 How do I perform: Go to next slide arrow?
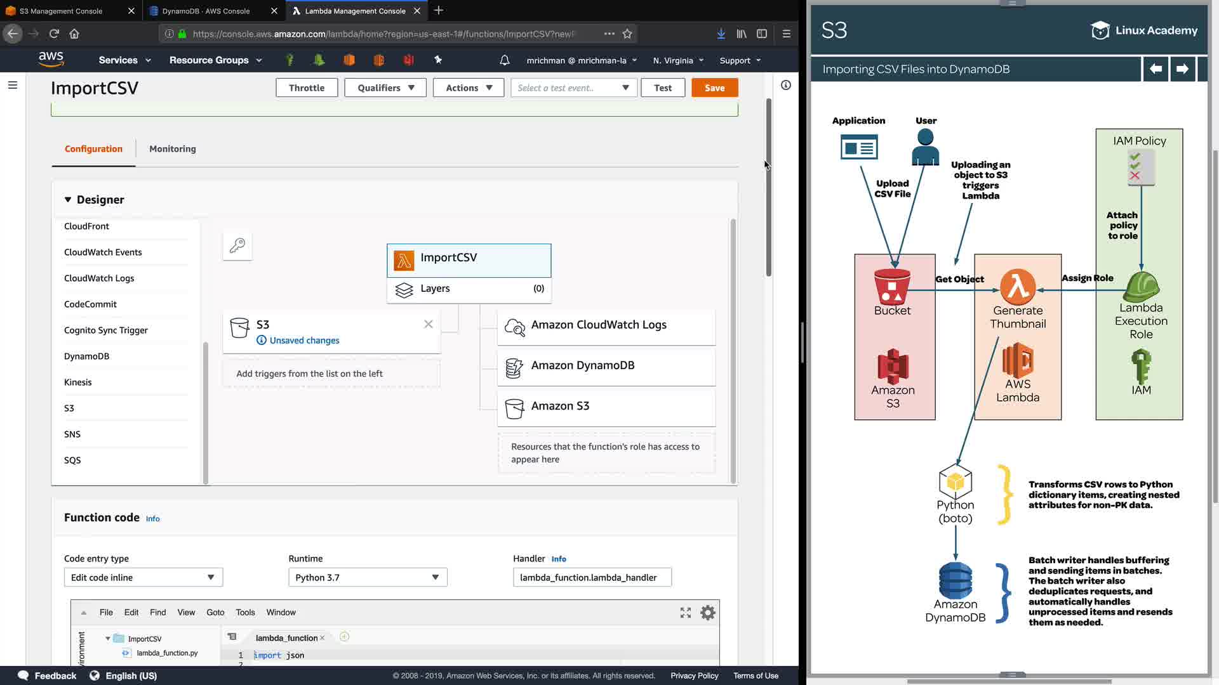[x=1182, y=69]
